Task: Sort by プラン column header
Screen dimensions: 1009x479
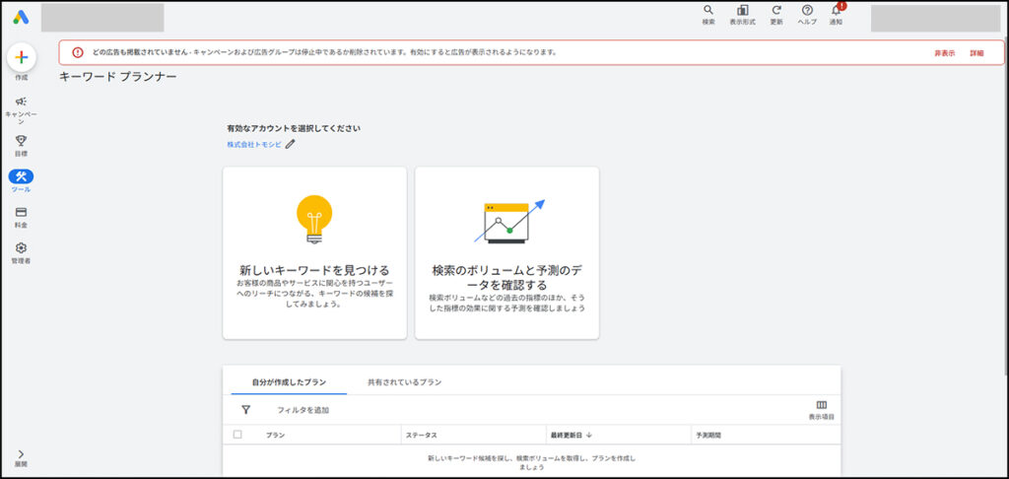Action: coord(276,436)
